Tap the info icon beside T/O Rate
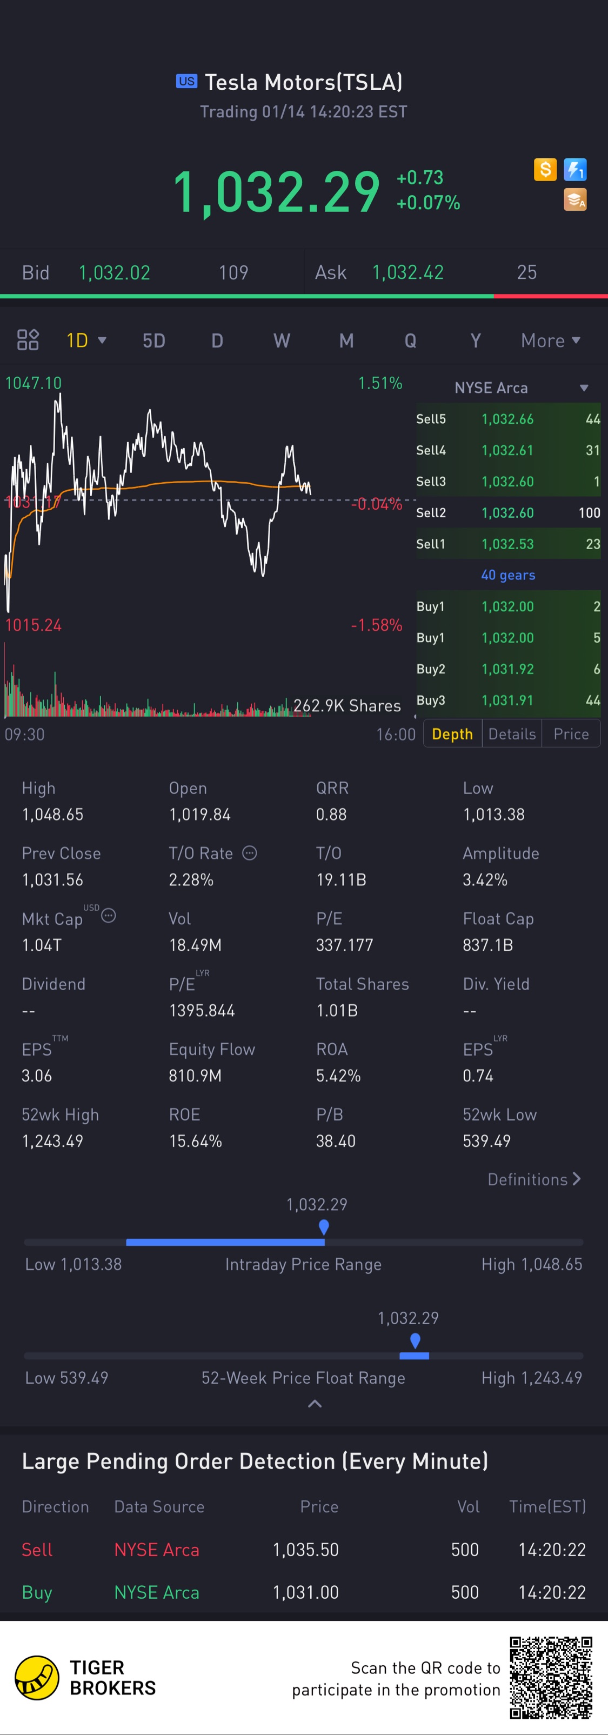Viewport: 608px width, 1735px height. [x=250, y=853]
